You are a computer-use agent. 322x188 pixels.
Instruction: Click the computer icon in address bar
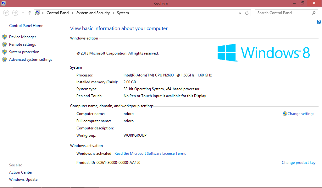[x=38, y=13]
